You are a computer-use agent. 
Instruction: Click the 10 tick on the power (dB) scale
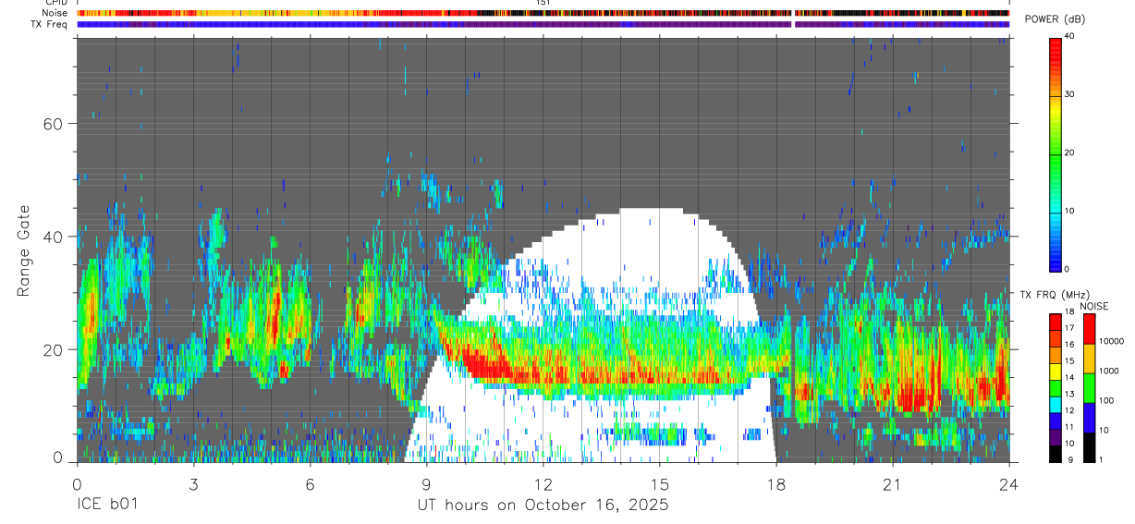click(1070, 211)
